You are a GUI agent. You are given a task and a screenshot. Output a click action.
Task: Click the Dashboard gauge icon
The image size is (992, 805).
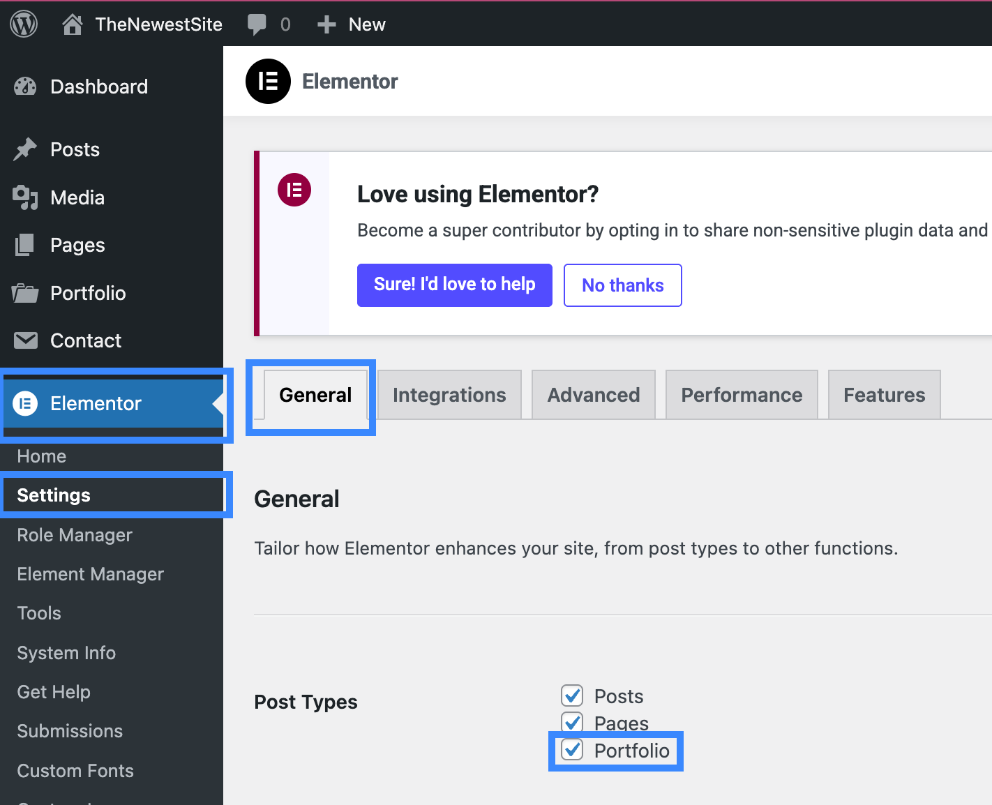click(x=25, y=86)
